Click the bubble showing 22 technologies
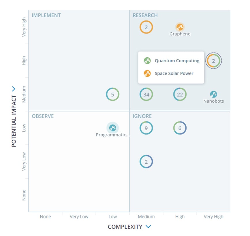Screen dimensions: 250x236 [x=180, y=94]
